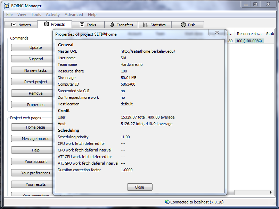
Task: Click the User name value Siki
Action: pyautogui.click(x=123, y=58)
